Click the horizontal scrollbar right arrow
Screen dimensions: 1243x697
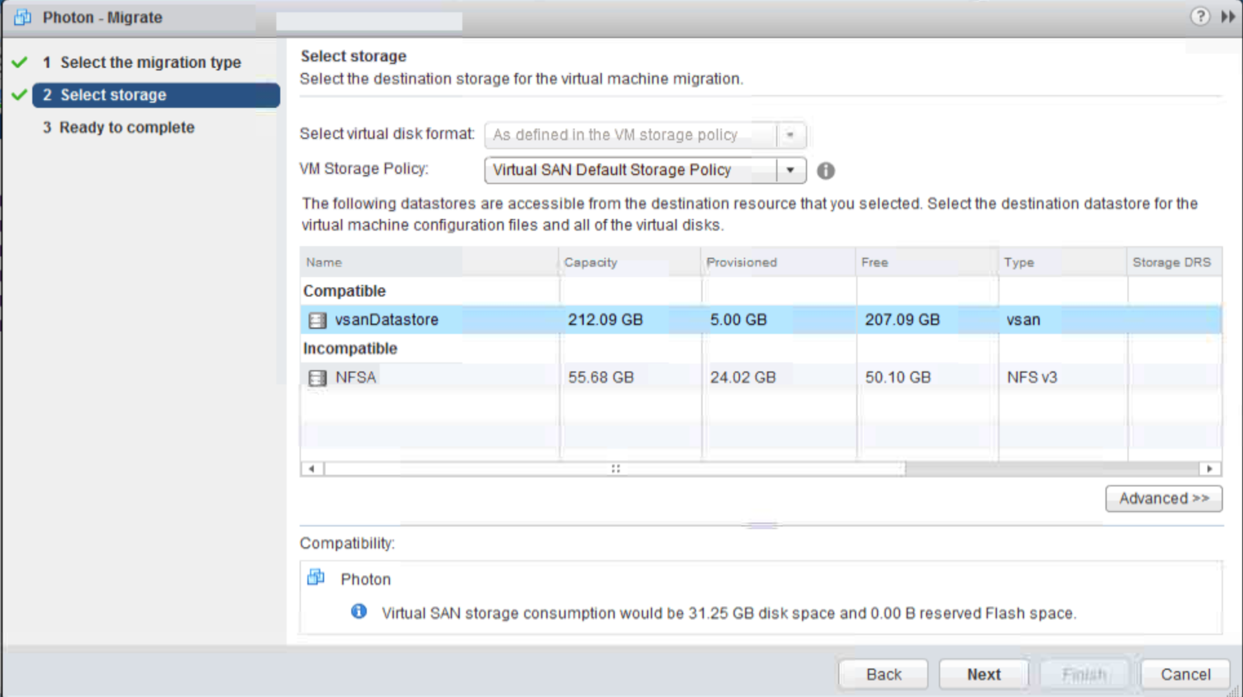pos(1209,469)
